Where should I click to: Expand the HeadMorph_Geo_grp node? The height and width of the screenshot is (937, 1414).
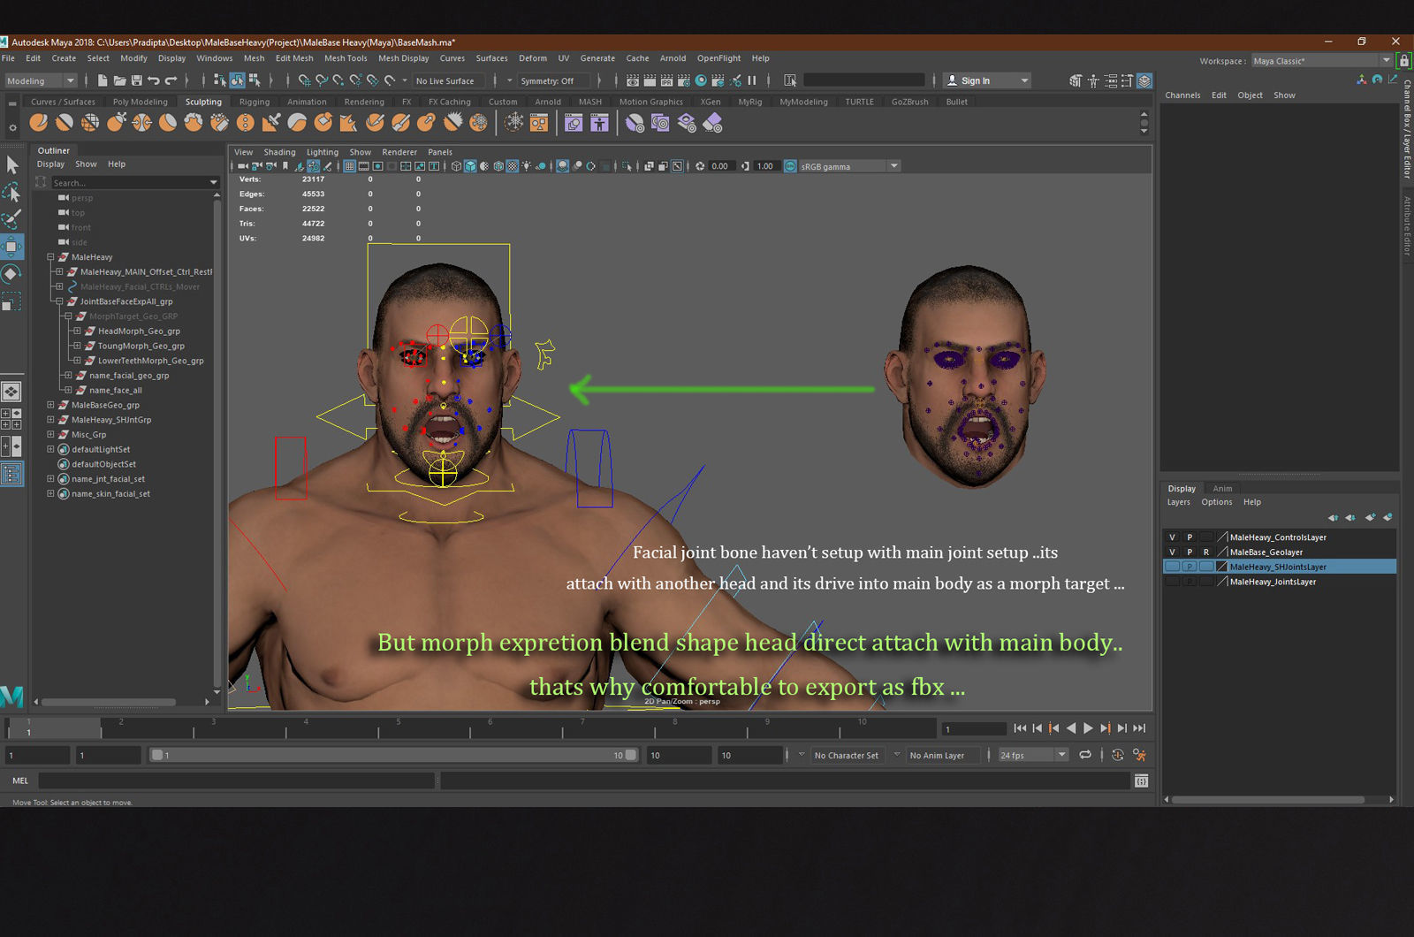(77, 331)
